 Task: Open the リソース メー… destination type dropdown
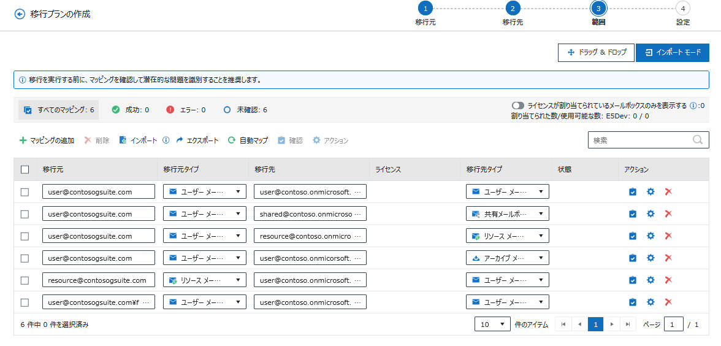pyautogui.click(x=507, y=236)
